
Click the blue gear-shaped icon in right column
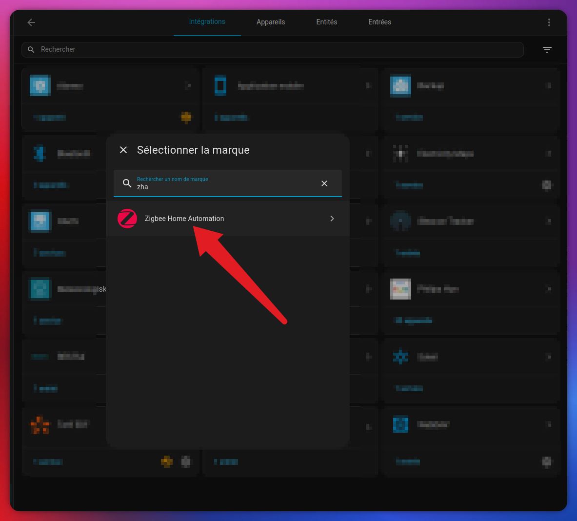(400, 357)
